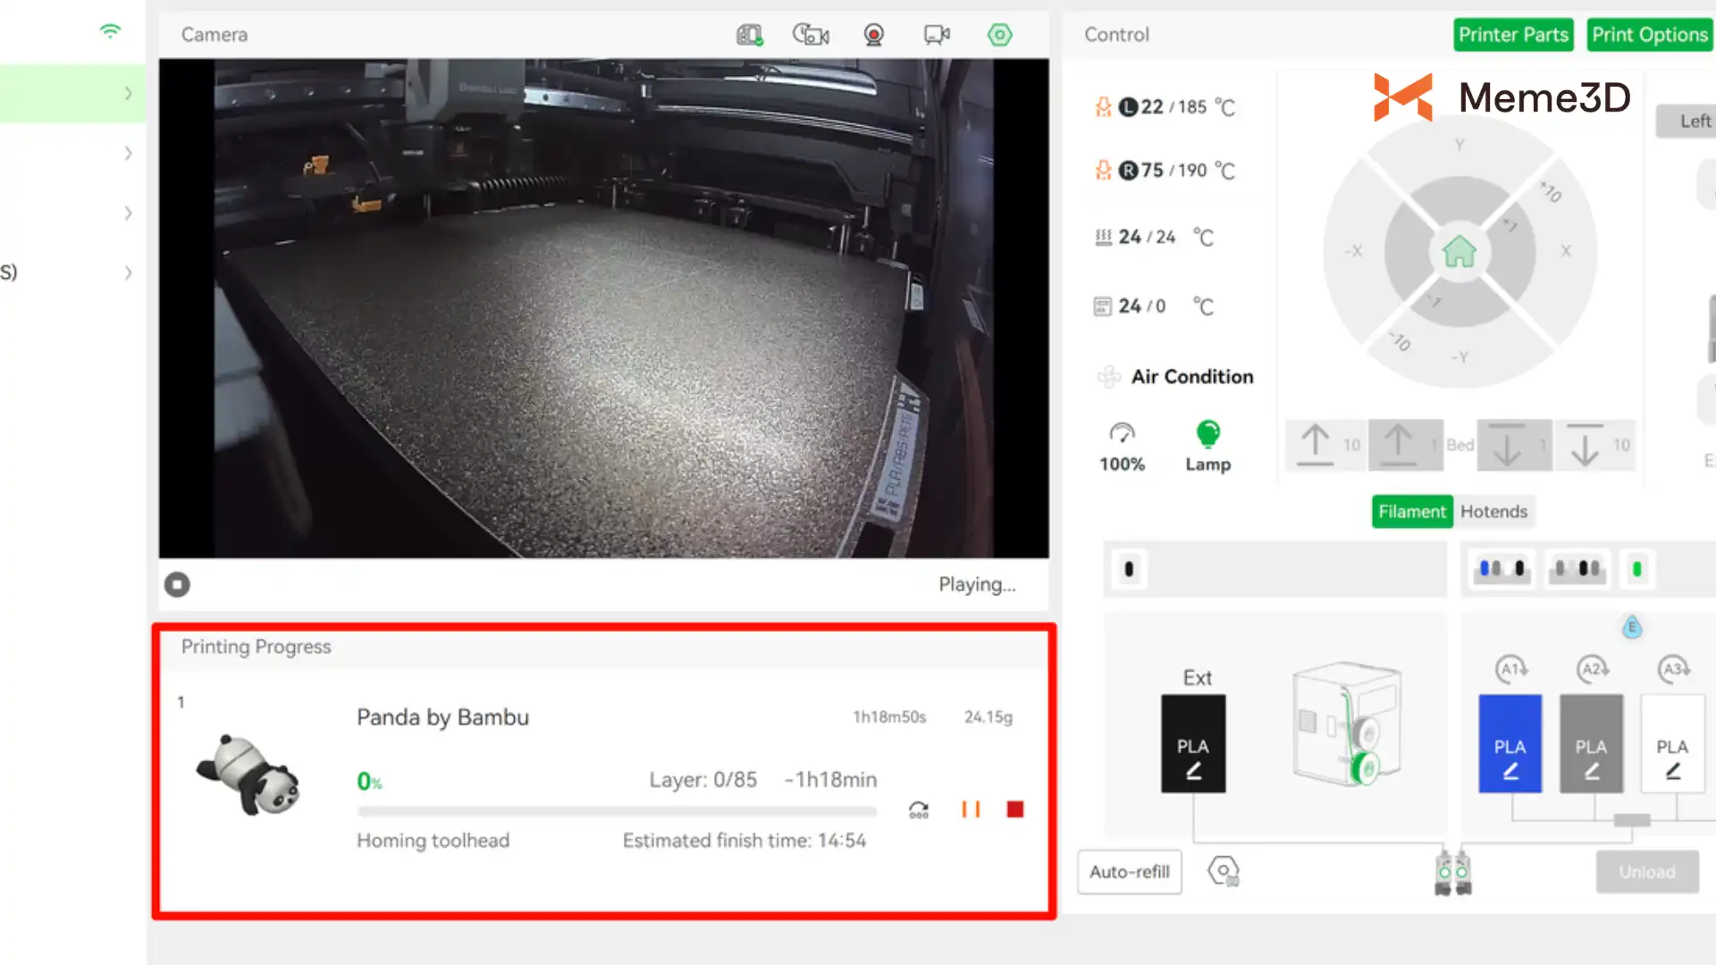Click the SD card storage icon in Camera bar

coord(749,35)
